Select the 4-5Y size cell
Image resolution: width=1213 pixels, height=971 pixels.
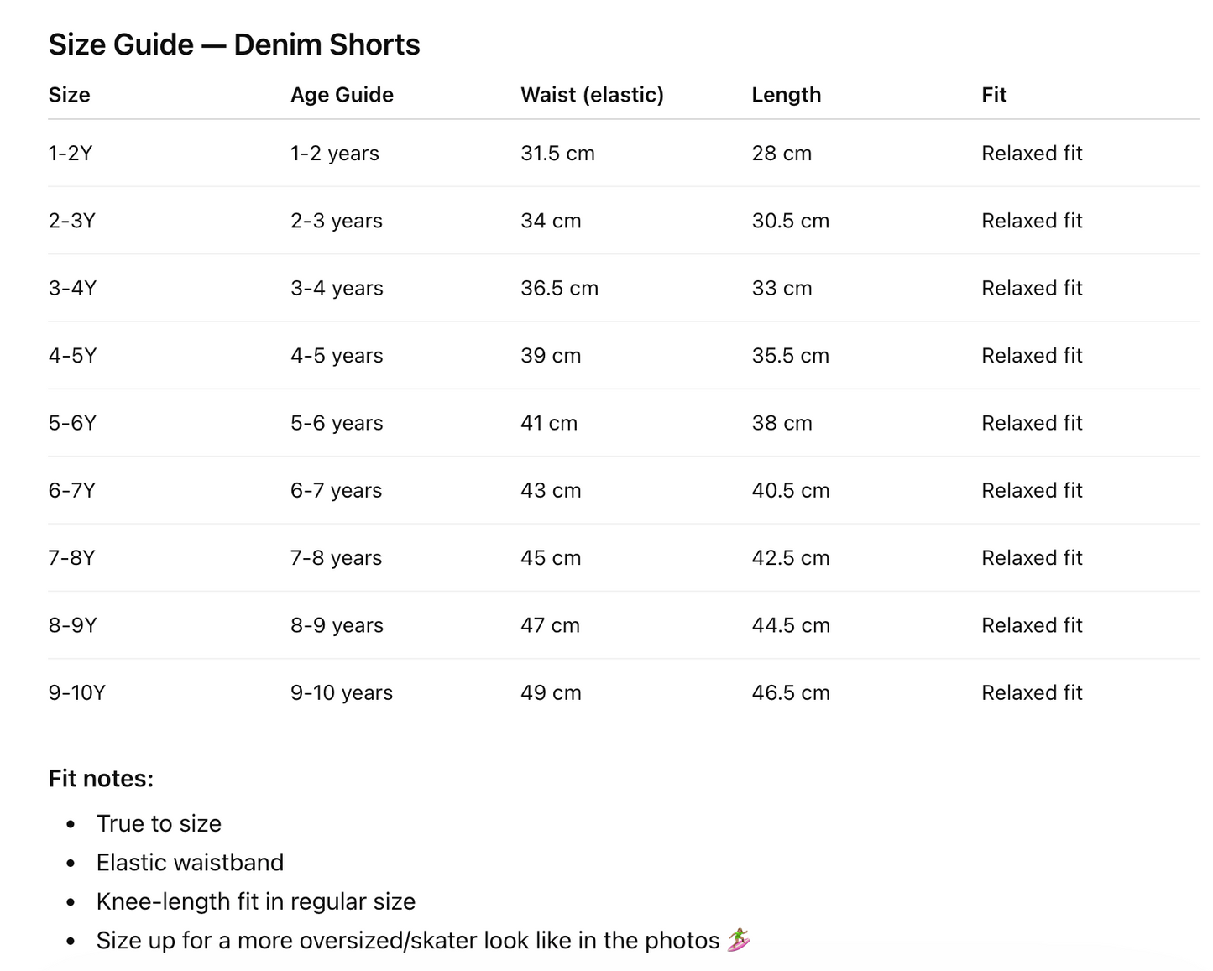72,356
